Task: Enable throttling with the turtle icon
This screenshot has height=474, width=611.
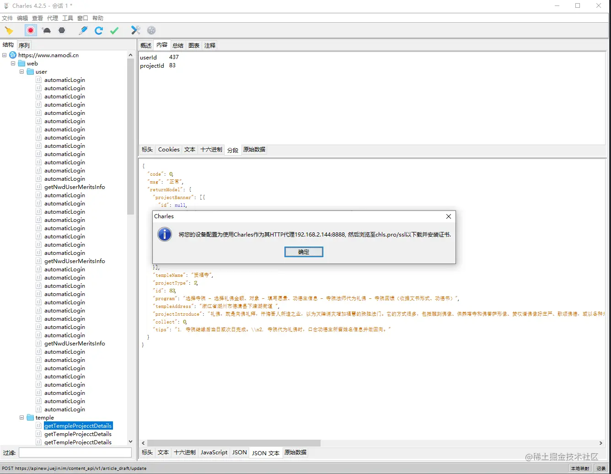Action: [x=46, y=31]
